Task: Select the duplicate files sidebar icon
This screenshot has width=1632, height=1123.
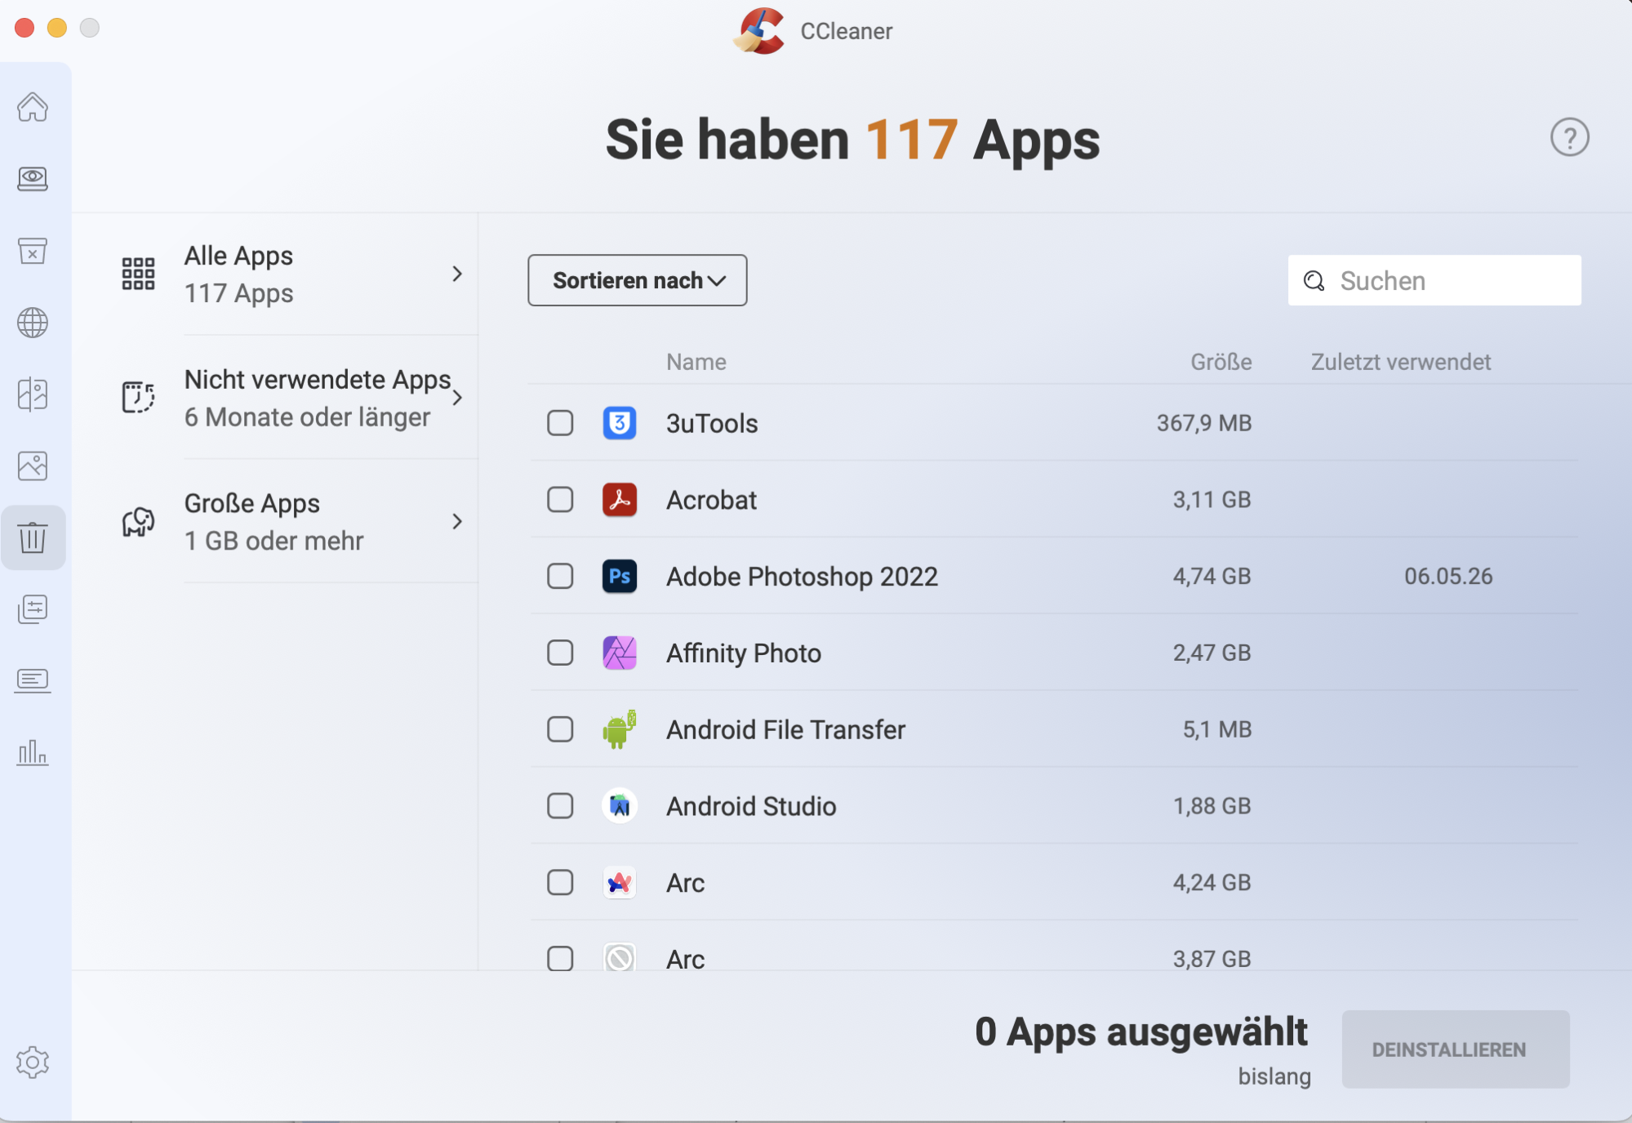Action: [x=33, y=394]
